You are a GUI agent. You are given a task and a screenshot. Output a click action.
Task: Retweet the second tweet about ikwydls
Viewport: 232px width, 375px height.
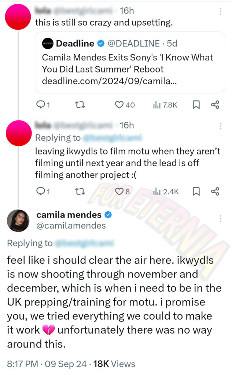[x=80, y=191]
